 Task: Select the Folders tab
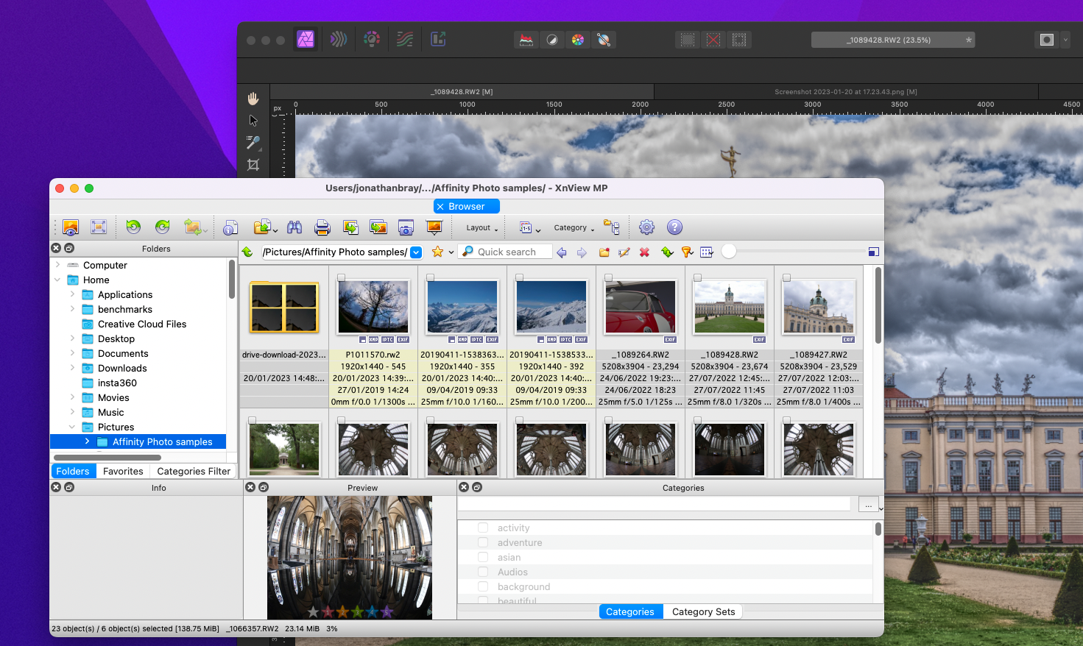tap(73, 471)
